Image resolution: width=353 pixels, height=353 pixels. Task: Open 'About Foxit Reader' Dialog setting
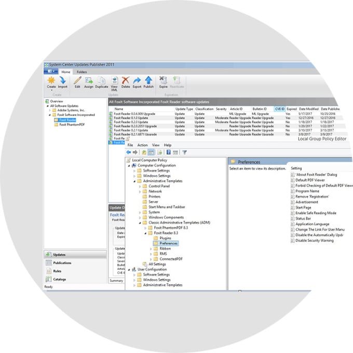tap(316, 174)
